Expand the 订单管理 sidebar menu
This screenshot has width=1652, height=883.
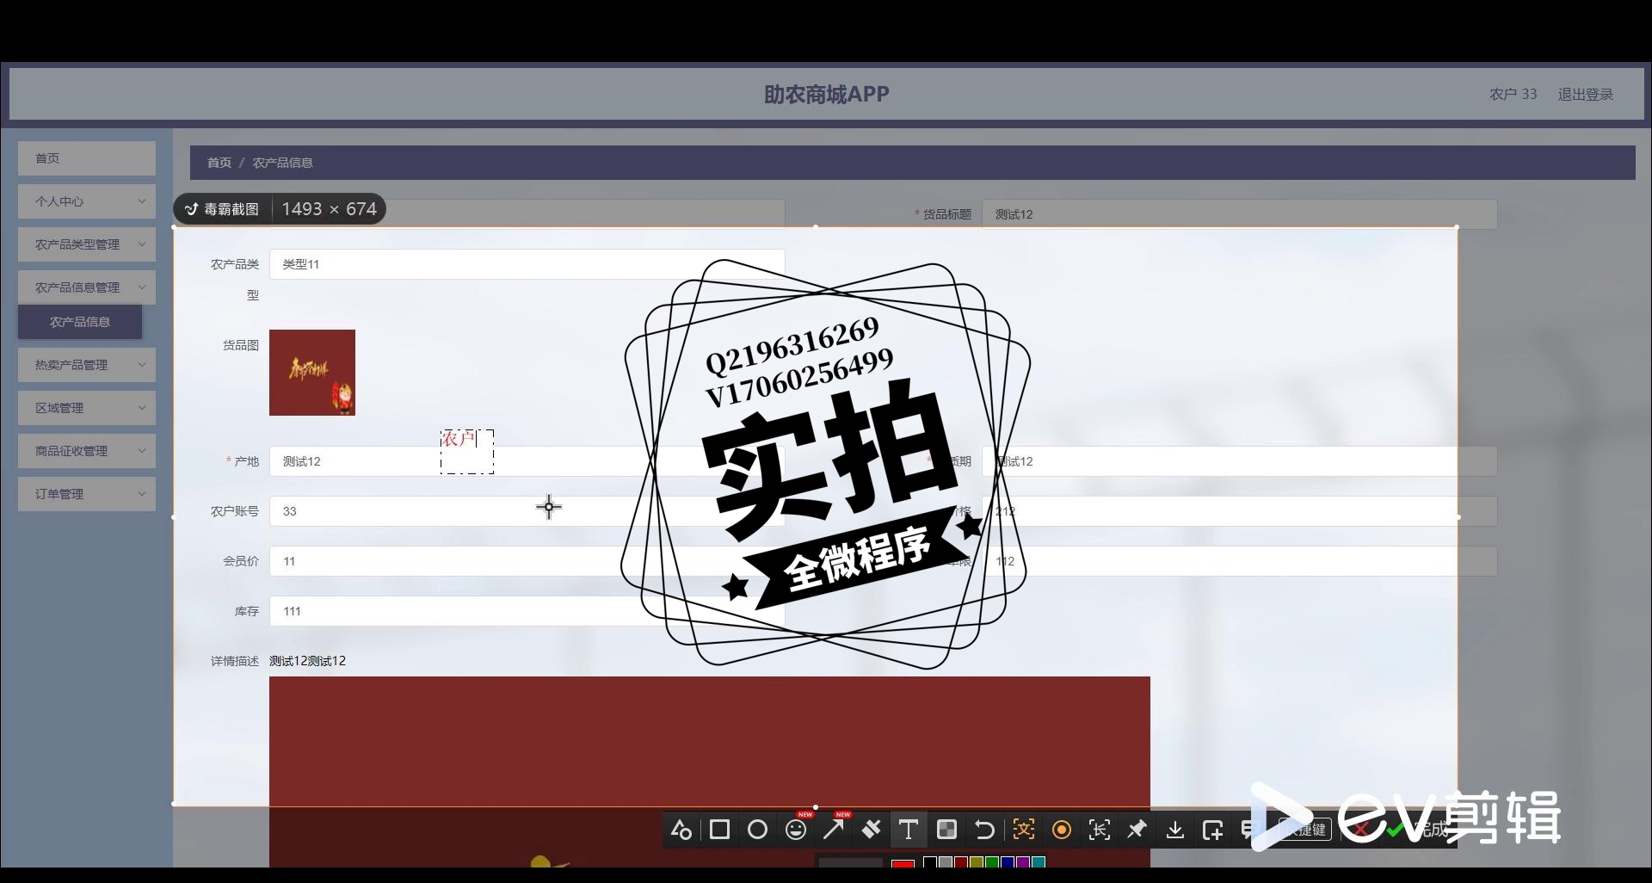(x=87, y=494)
